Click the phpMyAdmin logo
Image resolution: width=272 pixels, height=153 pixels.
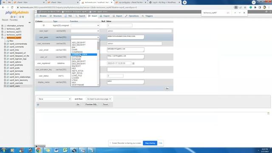tap(17, 12)
